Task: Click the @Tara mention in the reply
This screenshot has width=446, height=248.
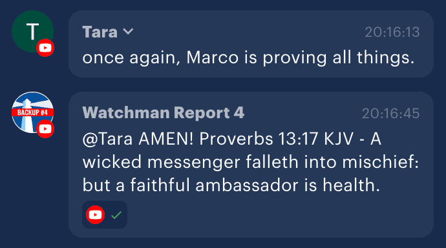Action: pos(107,139)
